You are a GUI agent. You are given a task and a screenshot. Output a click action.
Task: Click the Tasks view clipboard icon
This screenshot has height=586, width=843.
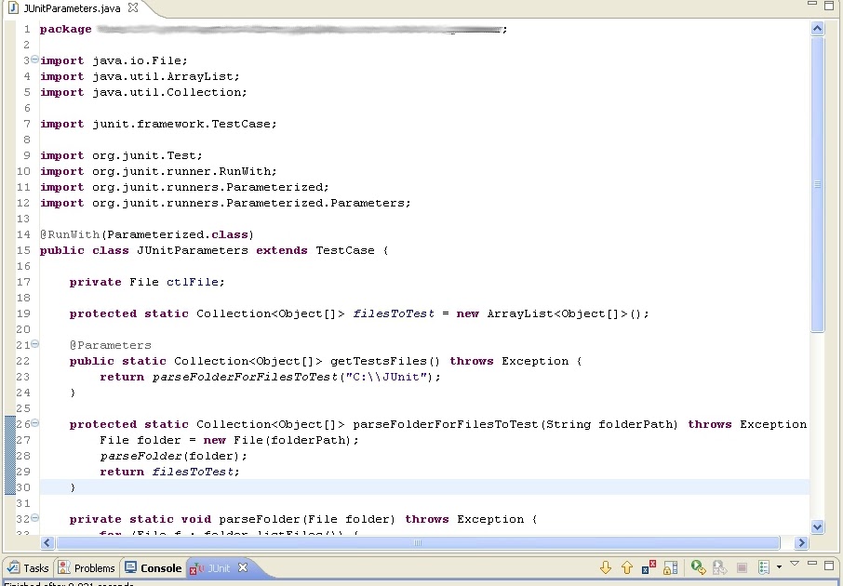click(12, 568)
